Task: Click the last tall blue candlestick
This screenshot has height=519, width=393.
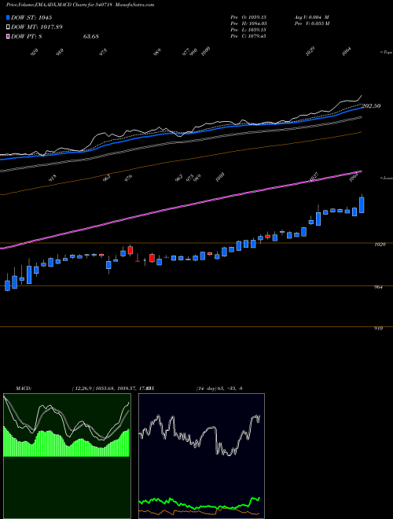Action: pyautogui.click(x=362, y=205)
